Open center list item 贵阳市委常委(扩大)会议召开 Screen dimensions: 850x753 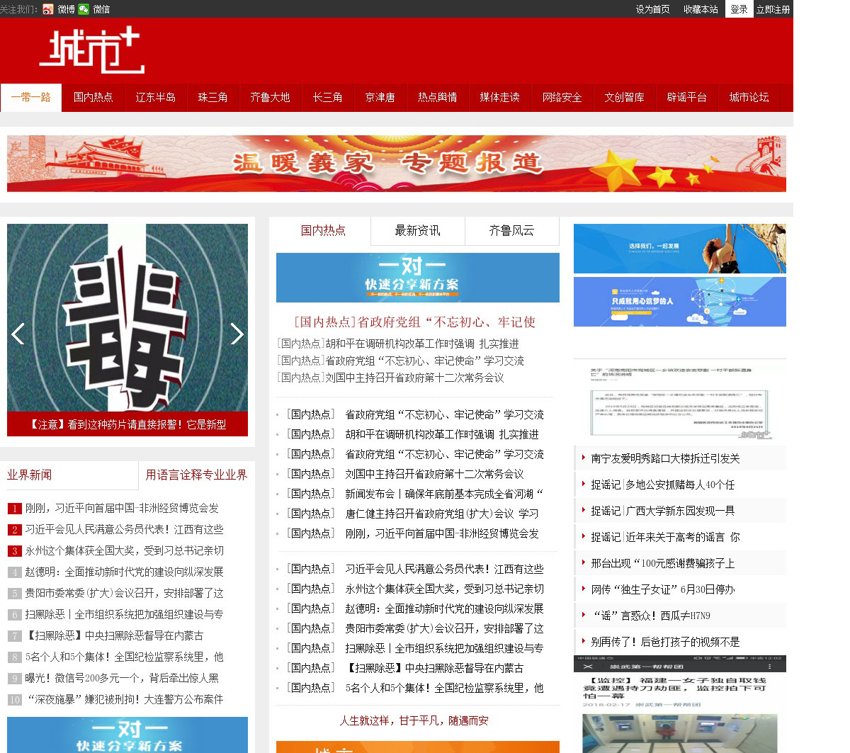point(444,628)
